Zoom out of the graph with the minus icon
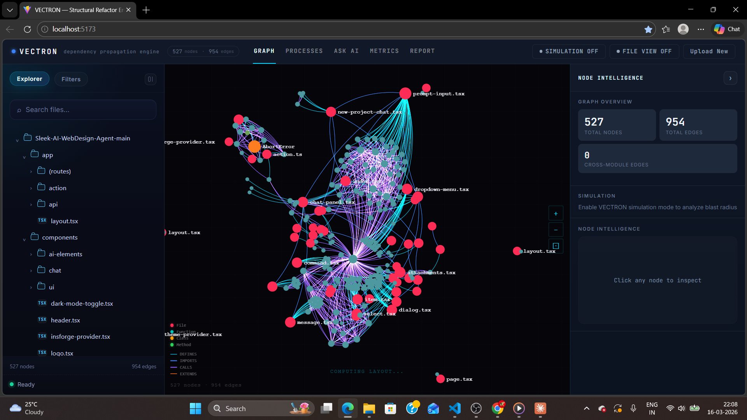Viewport: 747px width, 420px height. point(556,229)
